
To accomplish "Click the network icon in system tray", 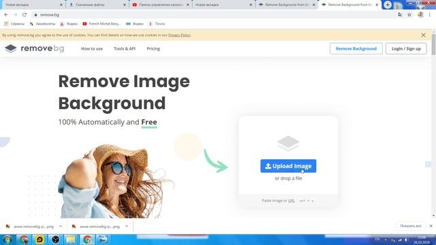I will [x=400, y=240].
